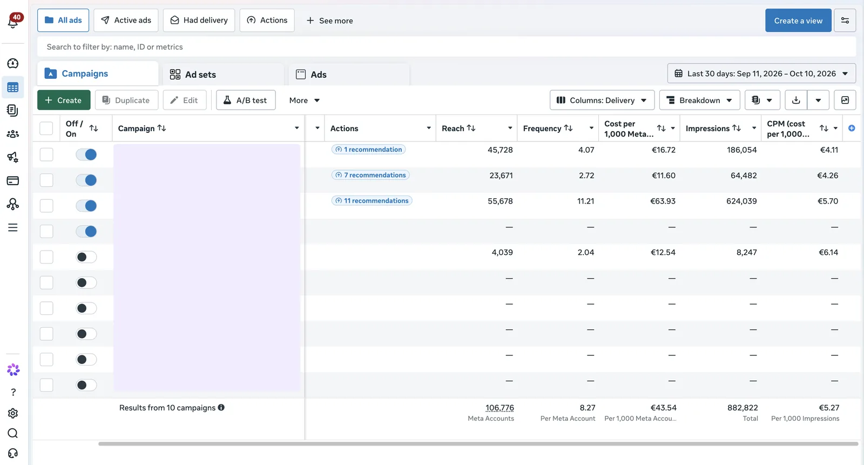The image size is (864, 465).
Task: Sort by the Off/On column arrows
Action: coord(93,128)
